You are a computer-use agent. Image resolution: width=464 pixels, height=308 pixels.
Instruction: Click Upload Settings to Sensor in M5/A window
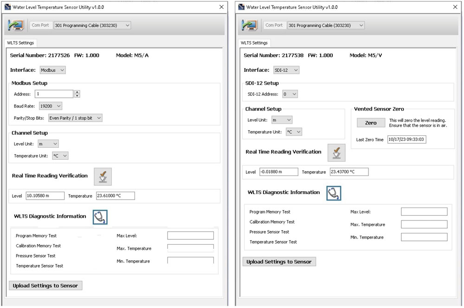pyautogui.click(x=45, y=286)
